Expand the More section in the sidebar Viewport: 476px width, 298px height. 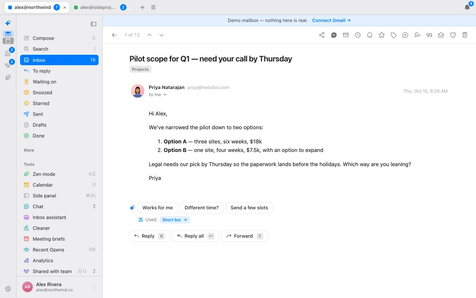(29, 150)
